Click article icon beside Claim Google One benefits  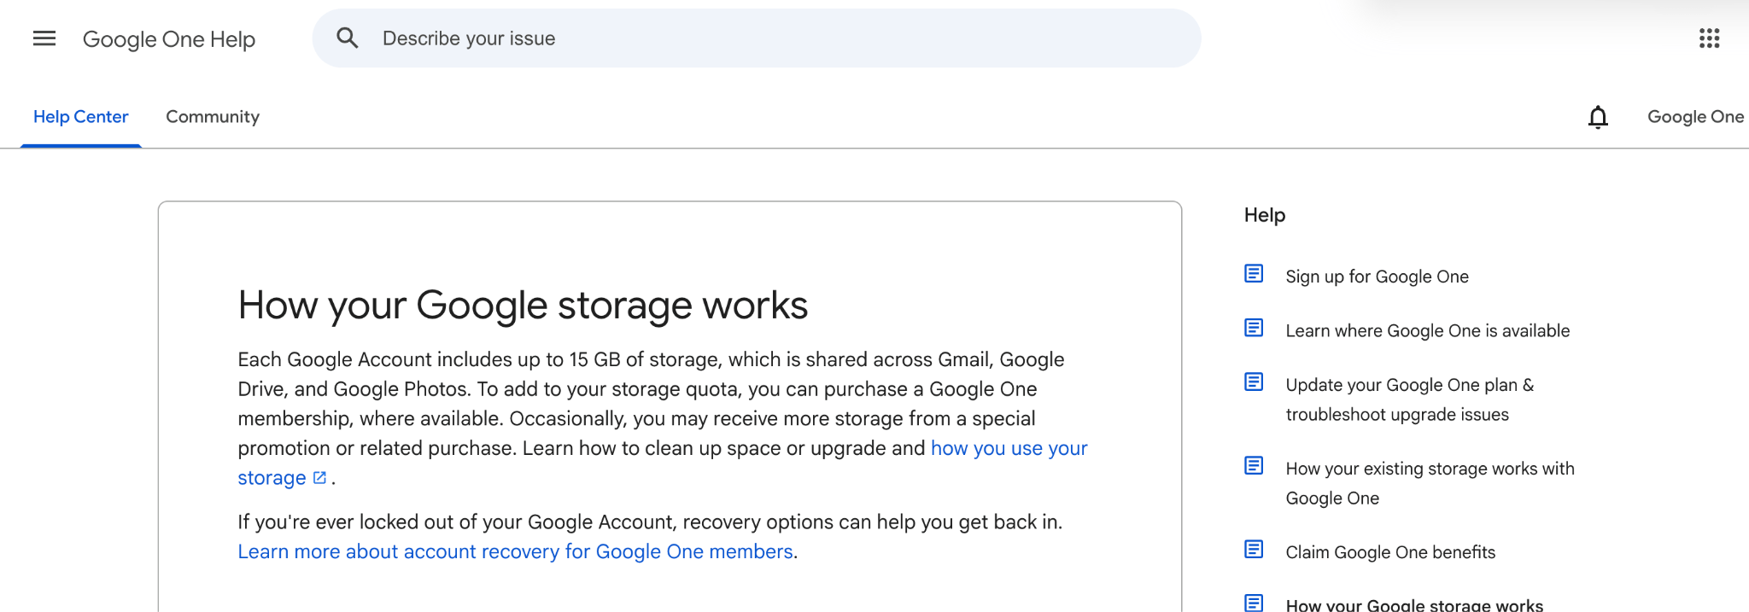point(1254,549)
